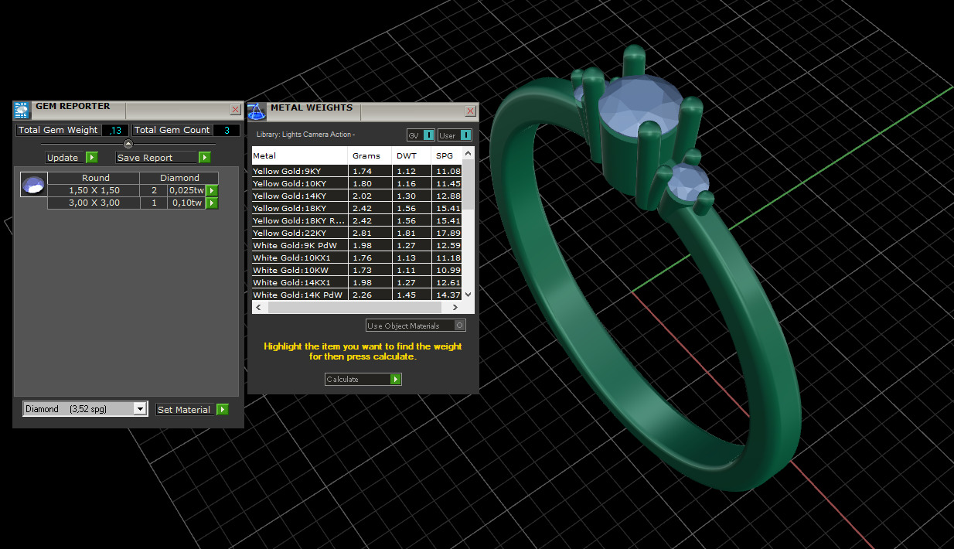The width and height of the screenshot is (954, 549).
Task: Click the Calculate button
Action: pos(363,380)
